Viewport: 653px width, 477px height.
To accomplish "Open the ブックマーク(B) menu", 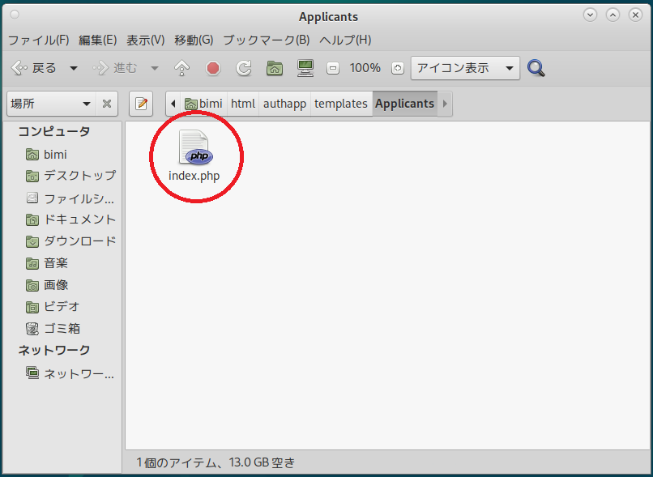I will 267,40.
